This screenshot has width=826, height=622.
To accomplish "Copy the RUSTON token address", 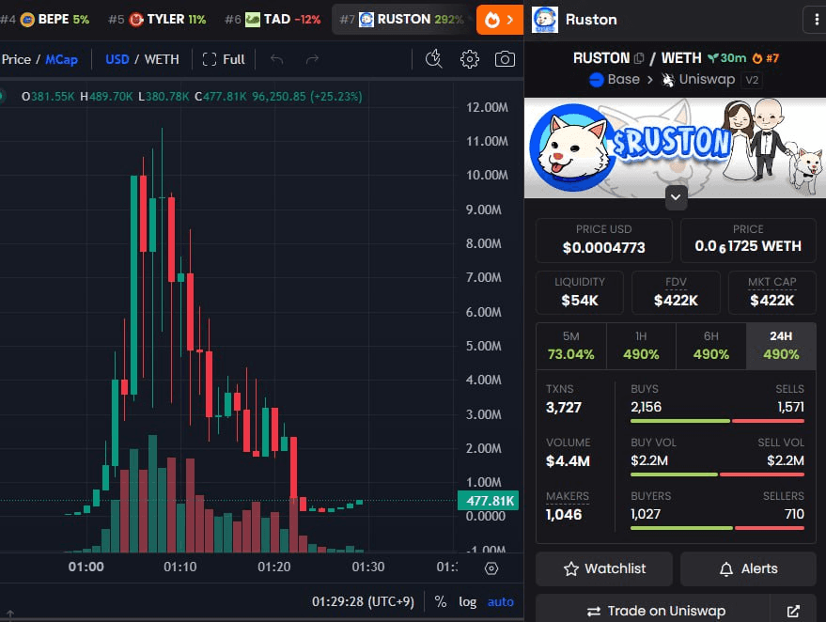I will pos(639,58).
